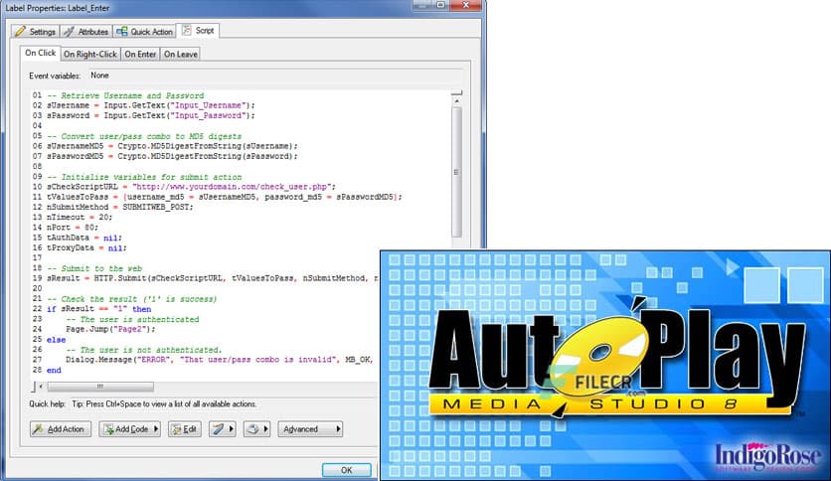Click the blue pencil bookmark icon
This screenshot has height=481, width=831.
(218, 429)
